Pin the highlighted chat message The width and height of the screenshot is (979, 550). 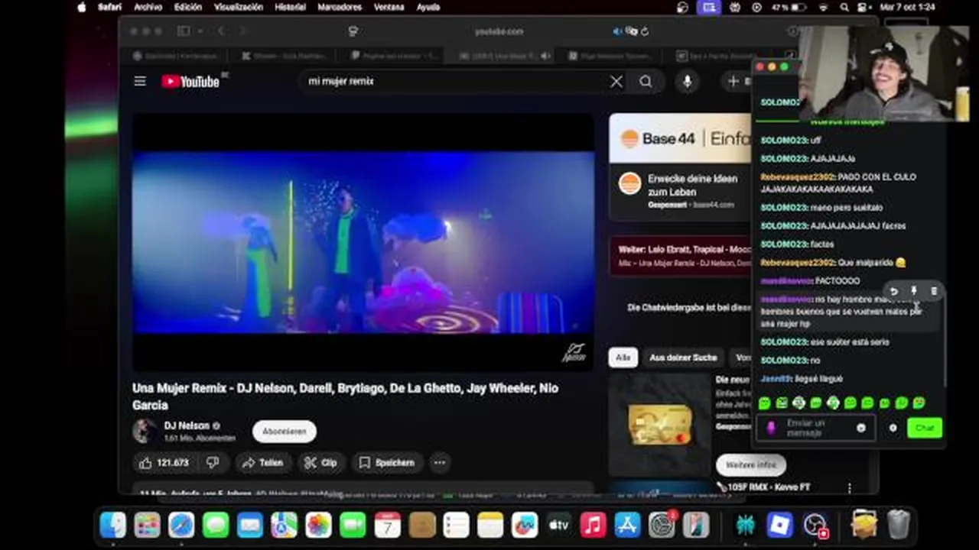click(x=914, y=291)
